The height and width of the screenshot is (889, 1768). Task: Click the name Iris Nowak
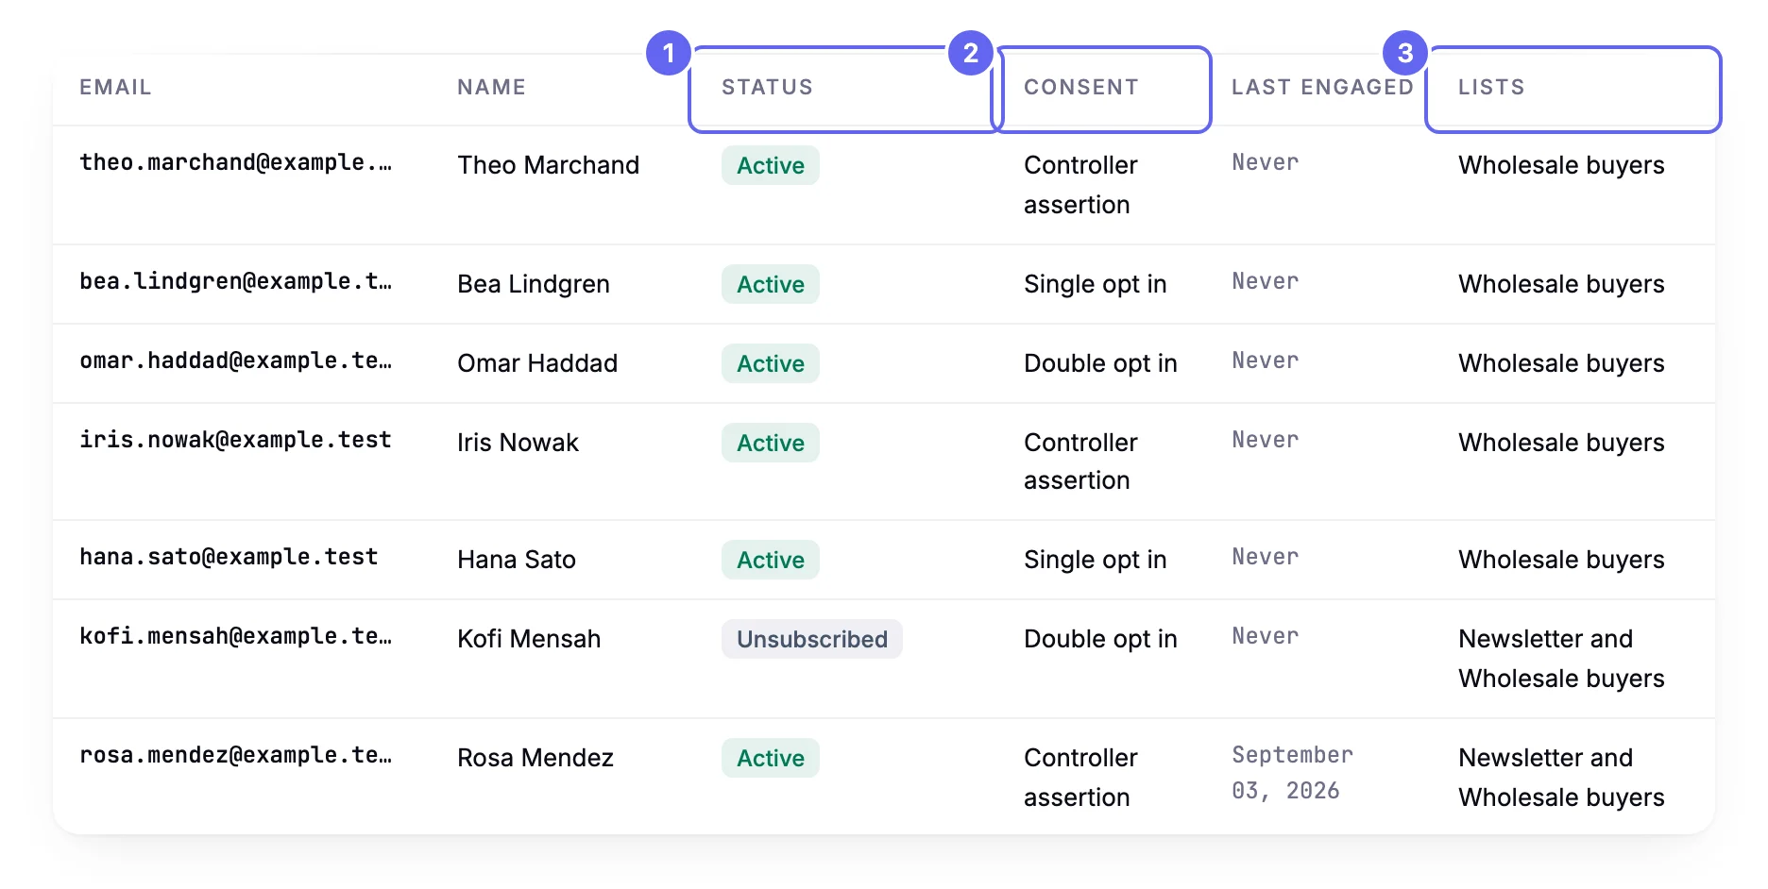tap(518, 443)
